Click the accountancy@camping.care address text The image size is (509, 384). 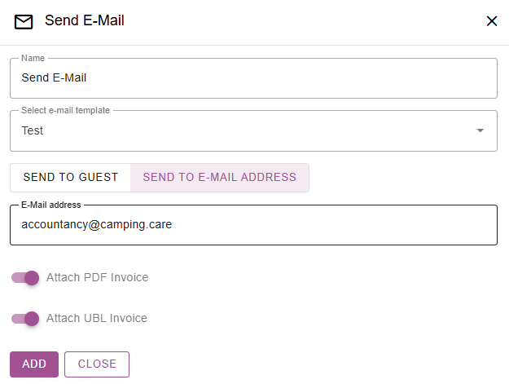97,225
